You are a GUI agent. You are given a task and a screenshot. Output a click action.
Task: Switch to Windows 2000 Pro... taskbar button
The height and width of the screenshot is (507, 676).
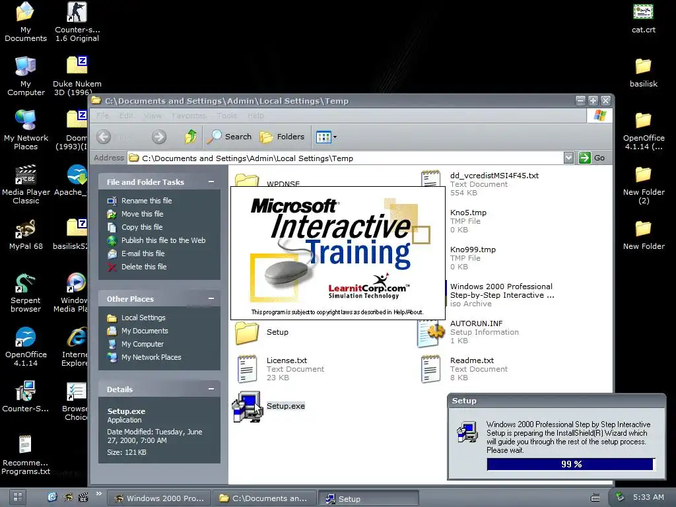tap(158, 498)
